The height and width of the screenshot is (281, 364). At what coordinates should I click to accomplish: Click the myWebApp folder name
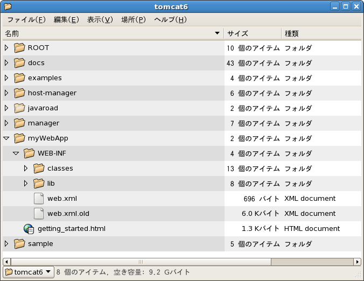[x=48, y=138]
